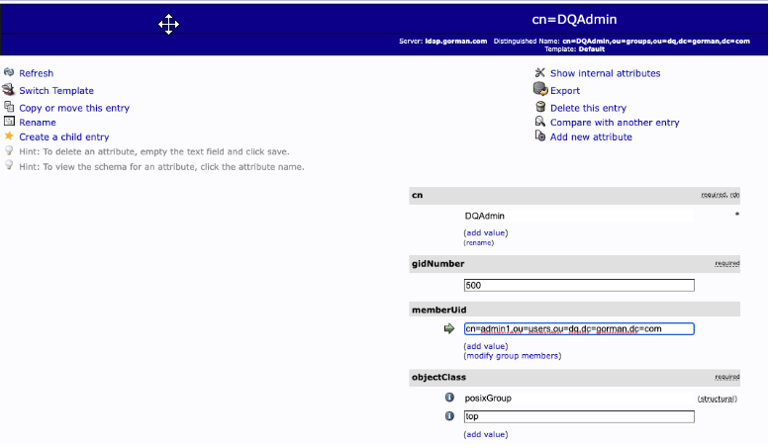Click the rename link under cn
The width and height of the screenshot is (770, 448).
tap(478, 242)
